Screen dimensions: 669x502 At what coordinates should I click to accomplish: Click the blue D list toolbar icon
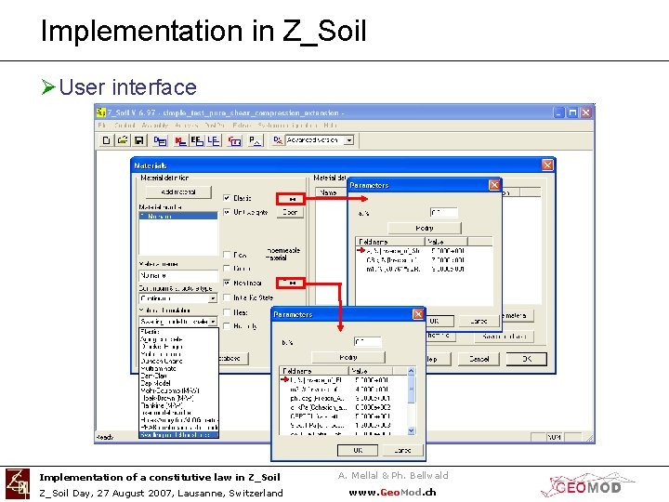click(161, 140)
